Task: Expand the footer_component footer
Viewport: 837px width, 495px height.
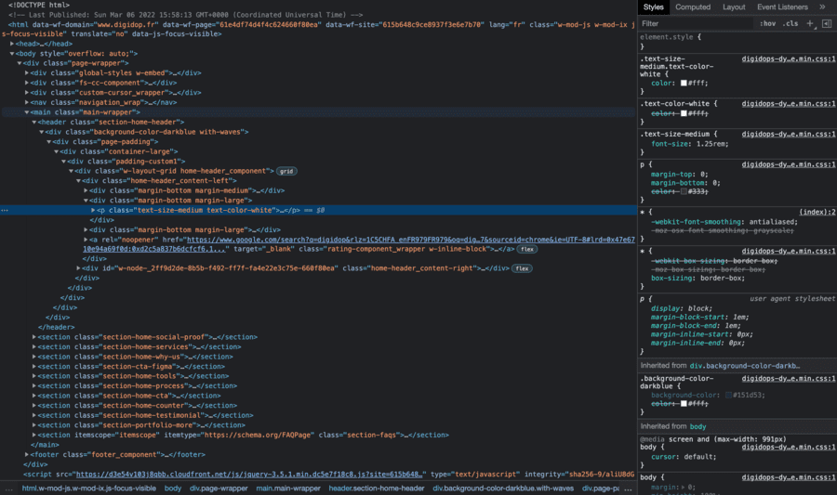Action: click(27, 454)
